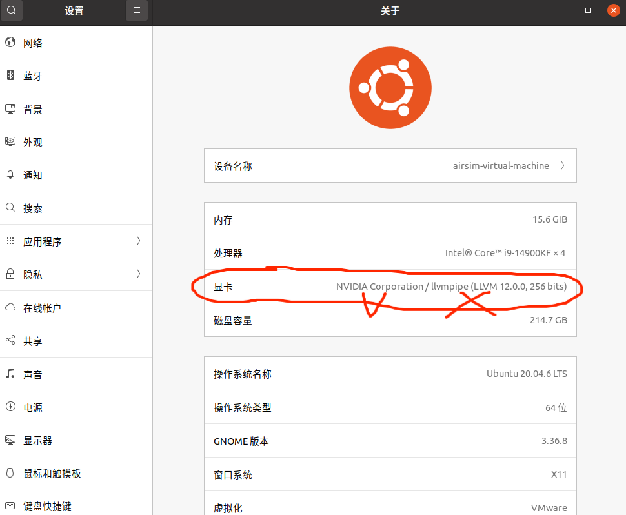Image resolution: width=626 pixels, height=515 pixels.
Task: Open 在线帐户 panel
Action: (x=76, y=308)
